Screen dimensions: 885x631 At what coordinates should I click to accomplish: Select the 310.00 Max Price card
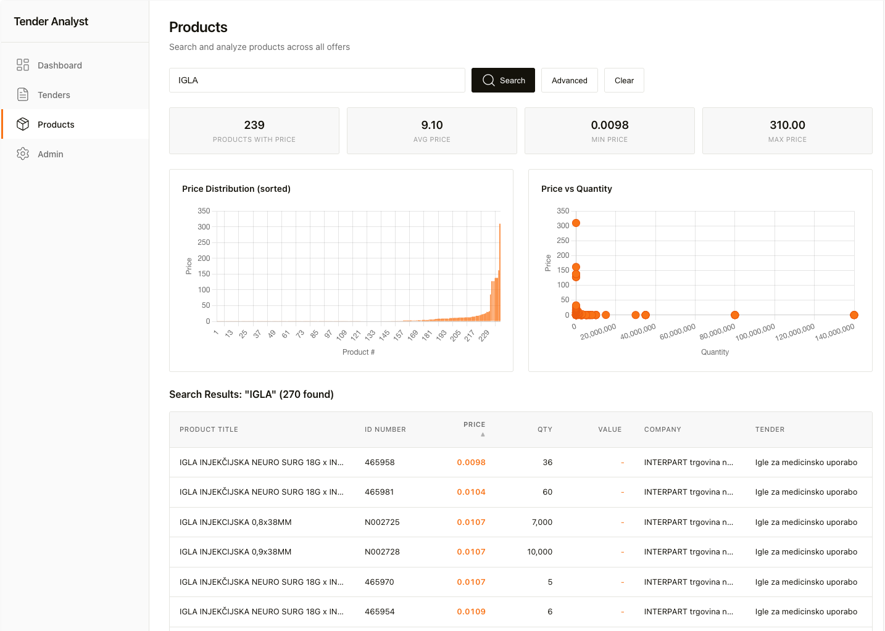click(787, 131)
